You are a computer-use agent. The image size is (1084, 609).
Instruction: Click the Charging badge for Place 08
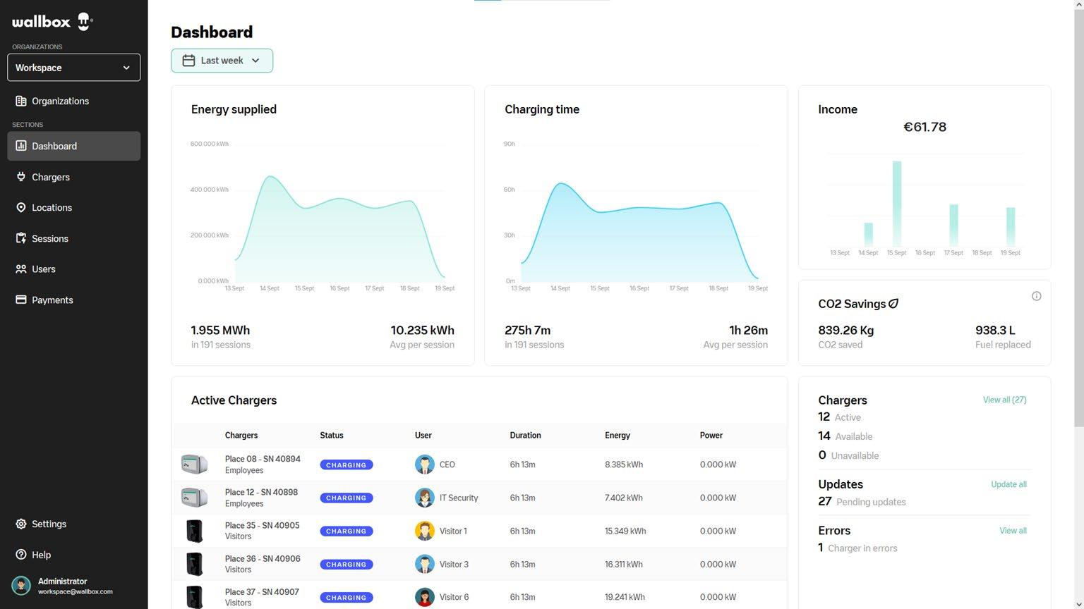347,465
